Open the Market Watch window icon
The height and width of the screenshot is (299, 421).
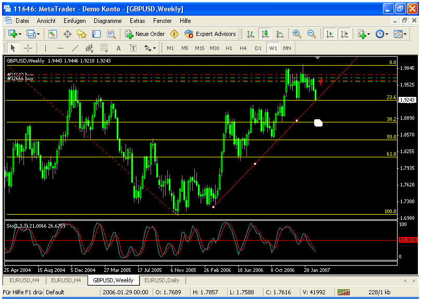pyautogui.click(x=53, y=34)
